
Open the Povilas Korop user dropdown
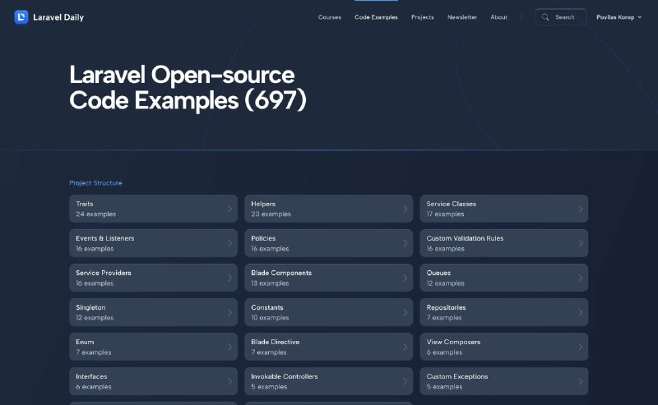pyautogui.click(x=619, y=17)
